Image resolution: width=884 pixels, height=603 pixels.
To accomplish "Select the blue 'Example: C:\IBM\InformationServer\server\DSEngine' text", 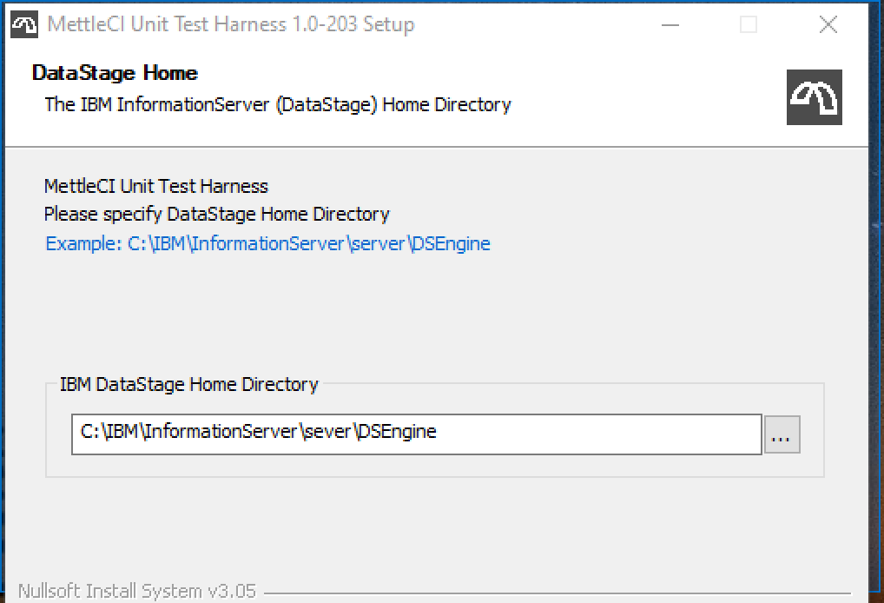I will pos(267,243).
